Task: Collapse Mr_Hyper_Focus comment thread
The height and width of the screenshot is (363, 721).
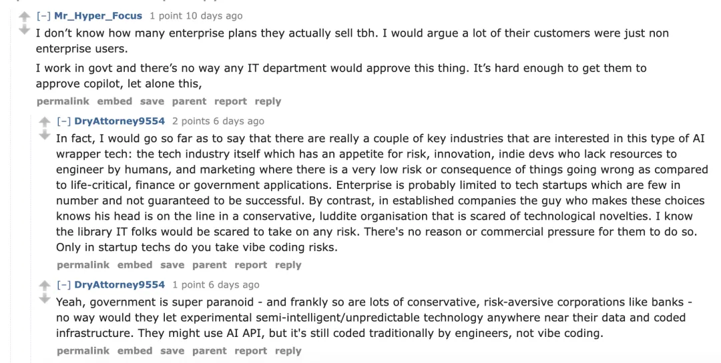Action: [x=43, y=16]
